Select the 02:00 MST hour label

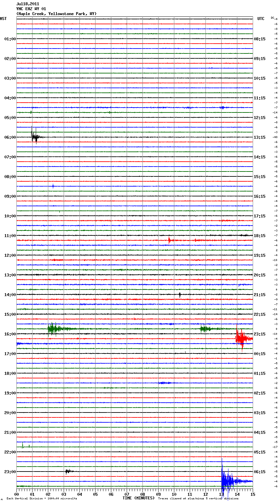pyautogui.click(x=10, y=59)
